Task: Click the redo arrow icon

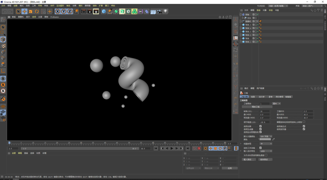Action: pos(11,11)
